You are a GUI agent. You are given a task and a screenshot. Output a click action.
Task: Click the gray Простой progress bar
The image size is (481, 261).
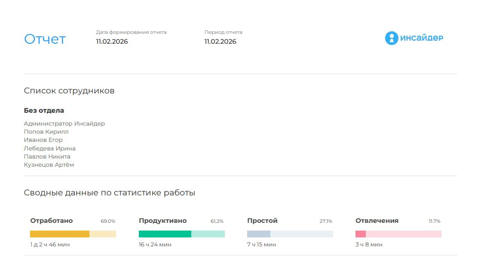[290, 234]
